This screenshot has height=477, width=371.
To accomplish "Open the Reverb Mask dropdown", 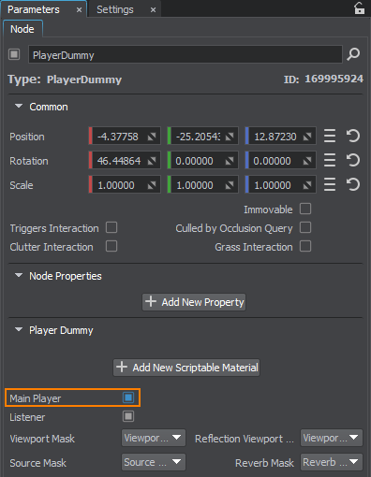I will point(332,462).
